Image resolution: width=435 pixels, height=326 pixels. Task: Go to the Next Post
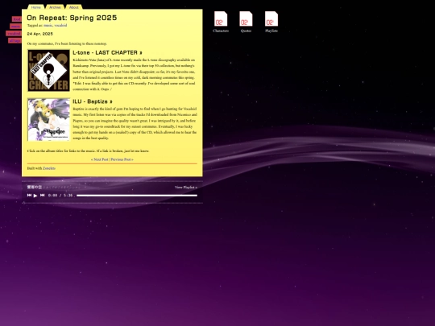tap(100, 159)
